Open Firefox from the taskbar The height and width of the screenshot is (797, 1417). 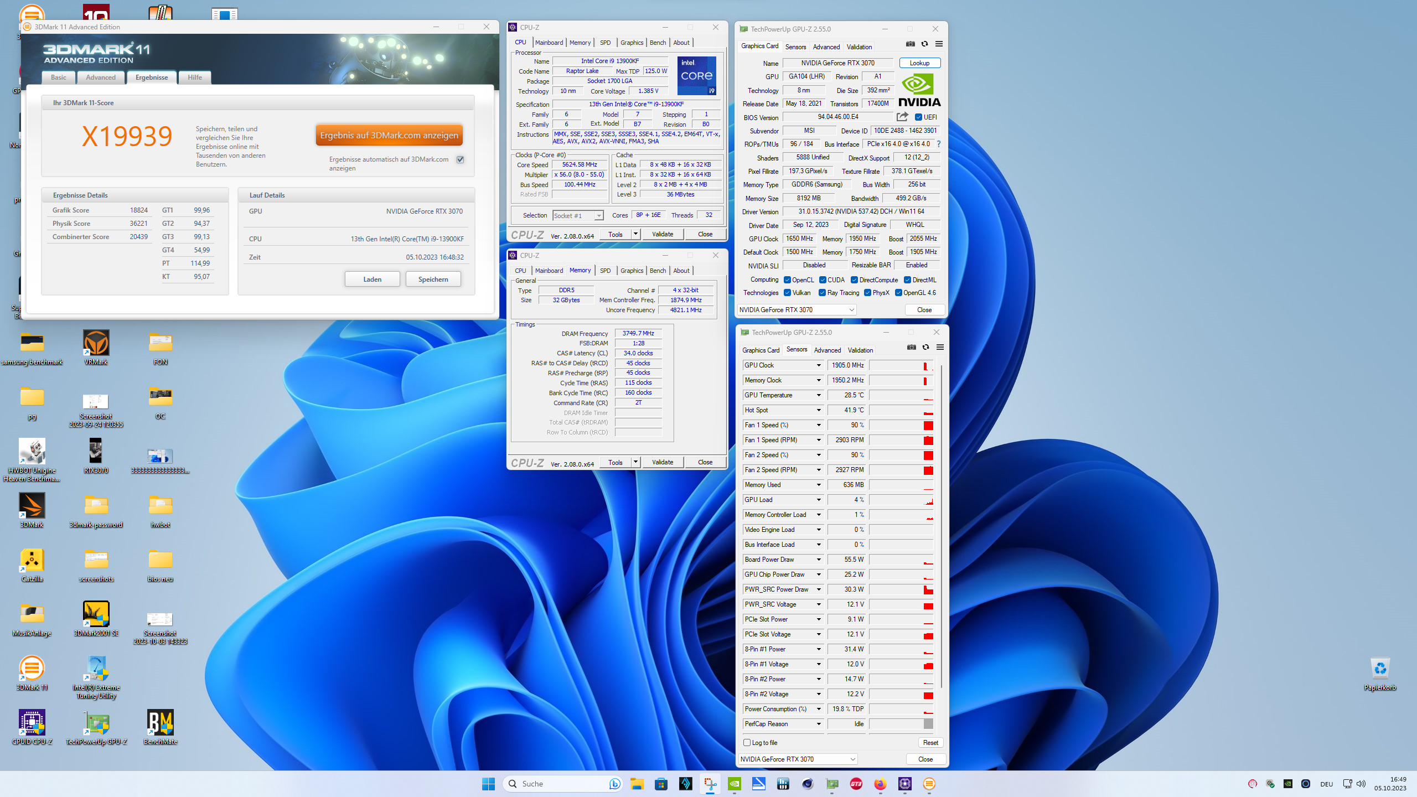point(880,784)
